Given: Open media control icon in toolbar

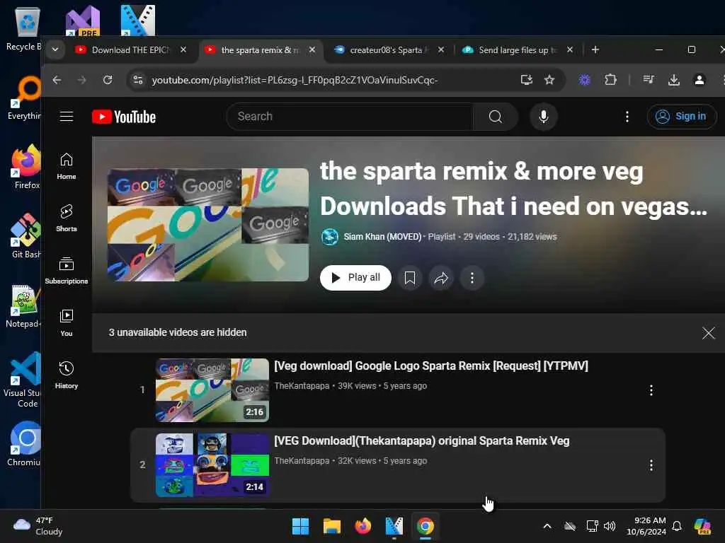Looking at the screenshot, I should 649,81.
